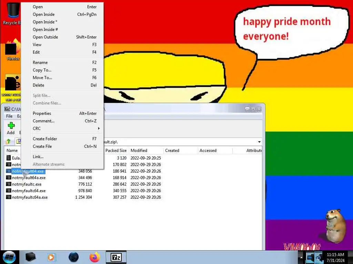Sort by the Packed Size column header
This screenshot has width=353, height=264.
click(x=116, y=151)
